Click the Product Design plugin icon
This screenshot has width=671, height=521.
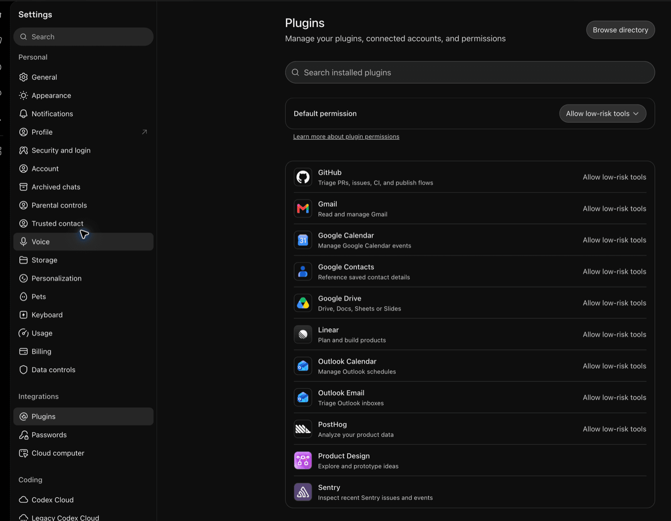(303, 461)
